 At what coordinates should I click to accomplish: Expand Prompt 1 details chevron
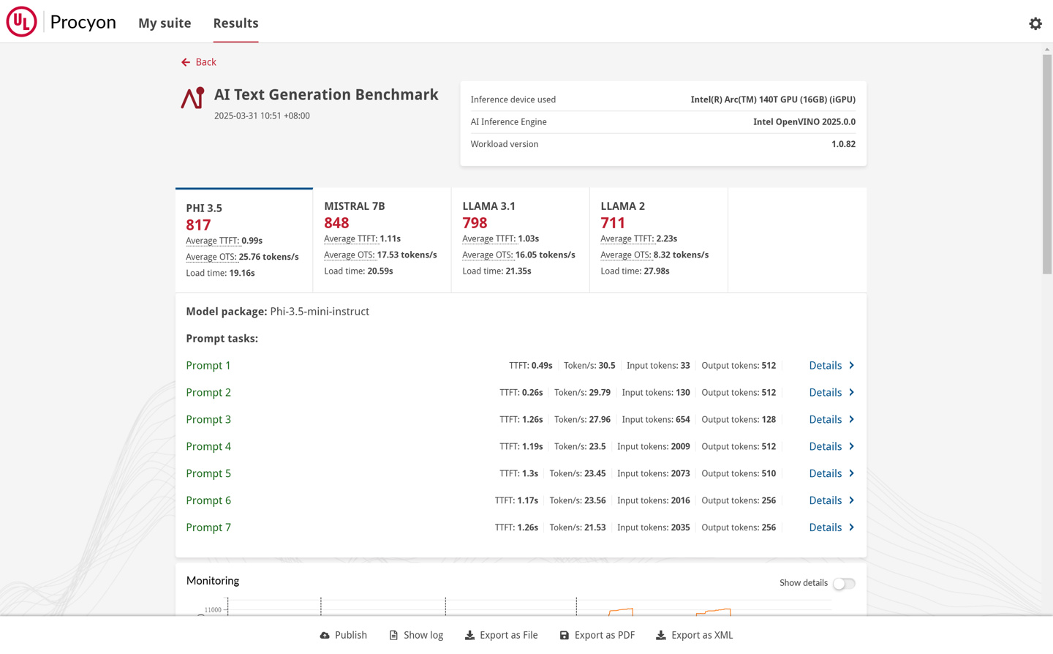[x=851, y=366]
